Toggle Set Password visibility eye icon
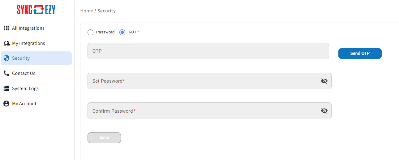This screenshot has height=160, width=399. [x=324, y=81]
